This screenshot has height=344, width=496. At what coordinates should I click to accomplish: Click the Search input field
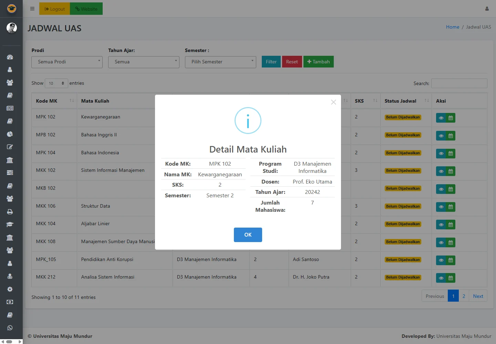coord(459,83)
